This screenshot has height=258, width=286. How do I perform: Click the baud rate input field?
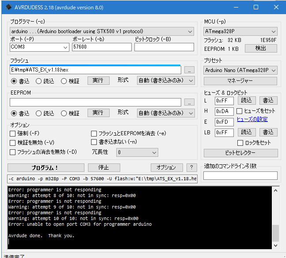(101, 47)
